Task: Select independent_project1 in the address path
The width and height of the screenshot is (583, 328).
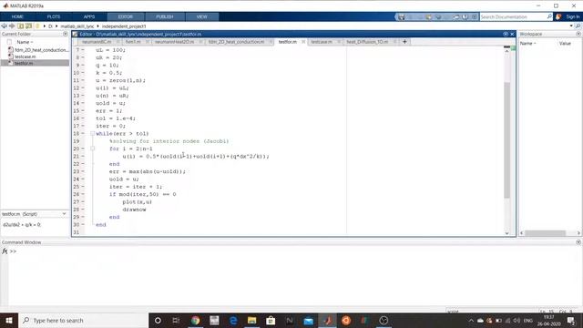Action: coord(124,26)
